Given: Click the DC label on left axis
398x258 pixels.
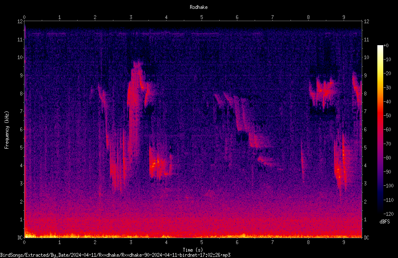Looking at the screenshot, I should click(20, 237).
